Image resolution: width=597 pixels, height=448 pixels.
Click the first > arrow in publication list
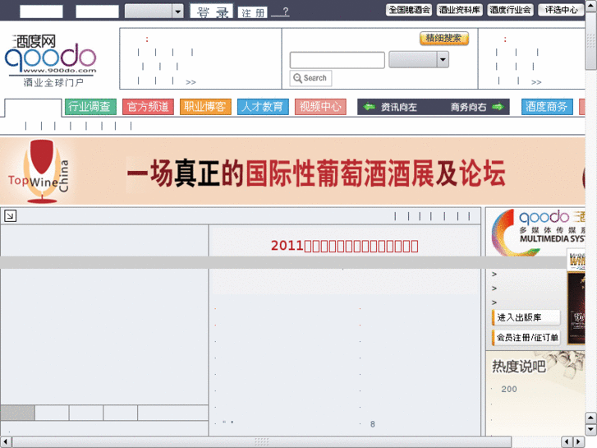[x=494, y=274]
